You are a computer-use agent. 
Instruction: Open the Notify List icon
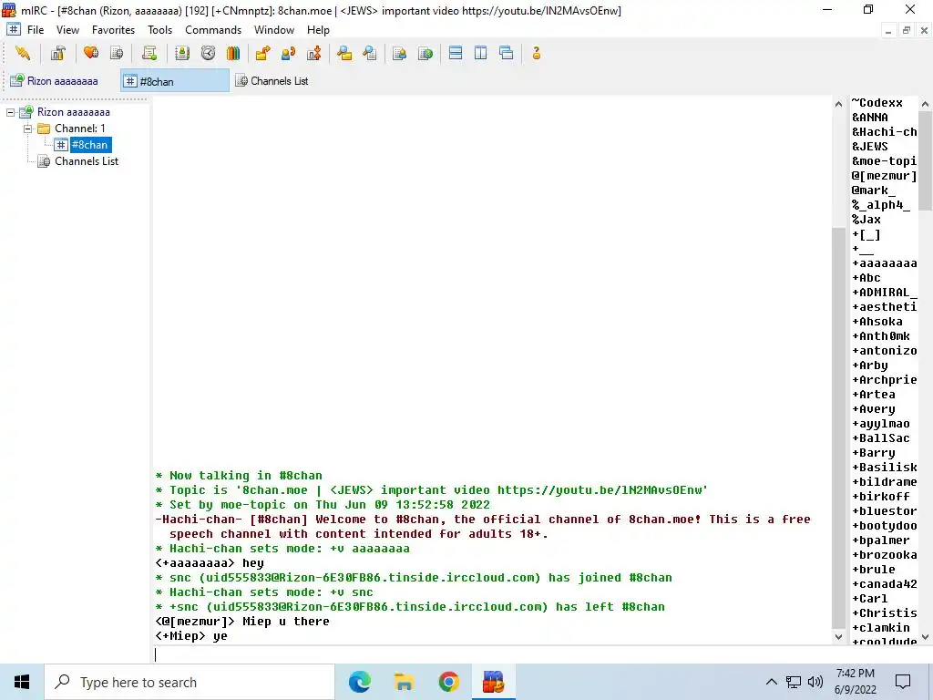point(399,54)
